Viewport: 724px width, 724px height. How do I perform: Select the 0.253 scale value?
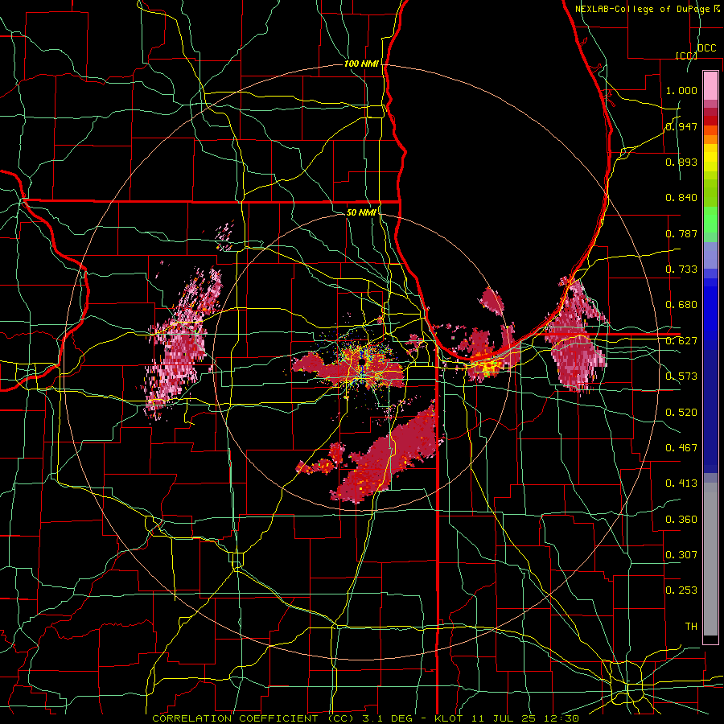[x=681, y=590]
